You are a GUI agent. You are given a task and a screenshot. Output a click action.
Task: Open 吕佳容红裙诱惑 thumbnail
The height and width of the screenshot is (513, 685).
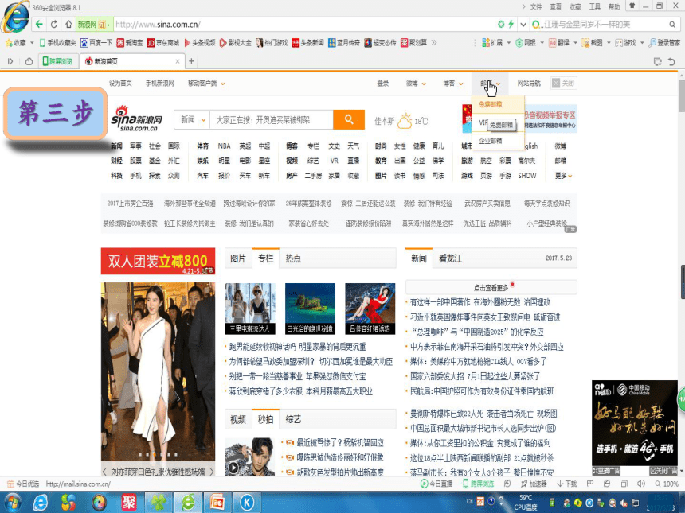(370, 309)
